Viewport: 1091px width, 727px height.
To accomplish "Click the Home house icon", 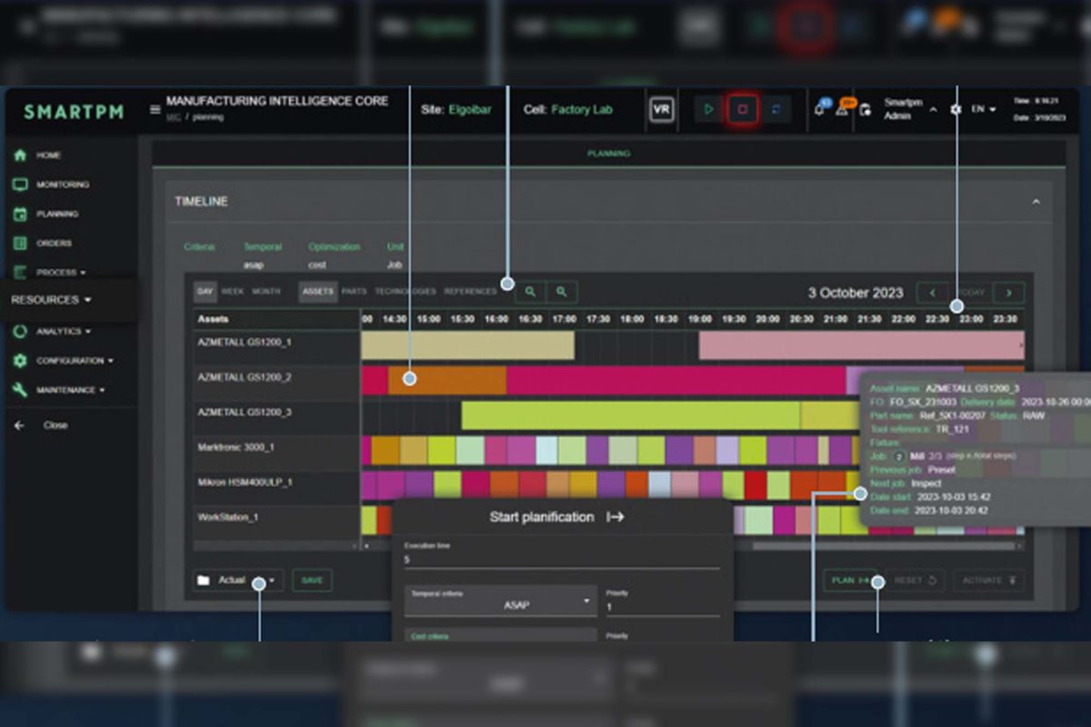I will coord(20,155).
